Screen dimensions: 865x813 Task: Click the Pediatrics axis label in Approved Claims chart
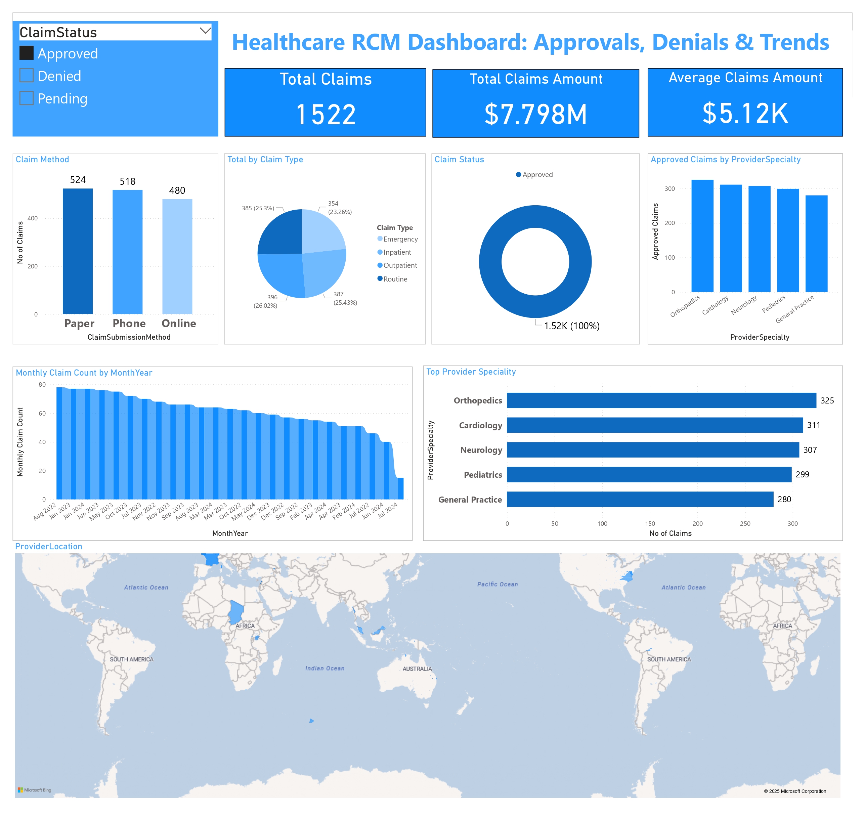tap(774, 304)
